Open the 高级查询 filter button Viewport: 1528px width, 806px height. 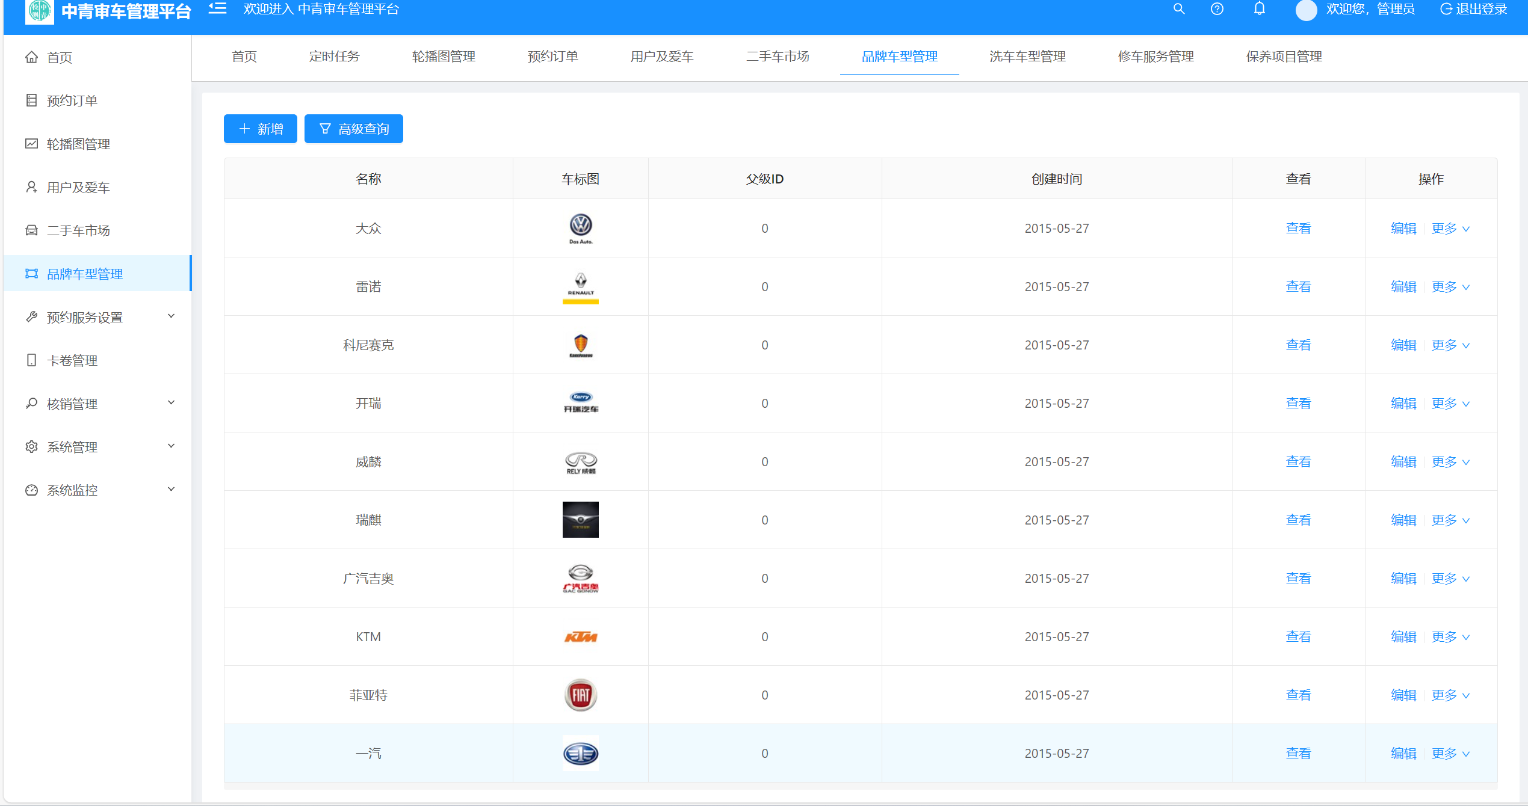[354, 129]
